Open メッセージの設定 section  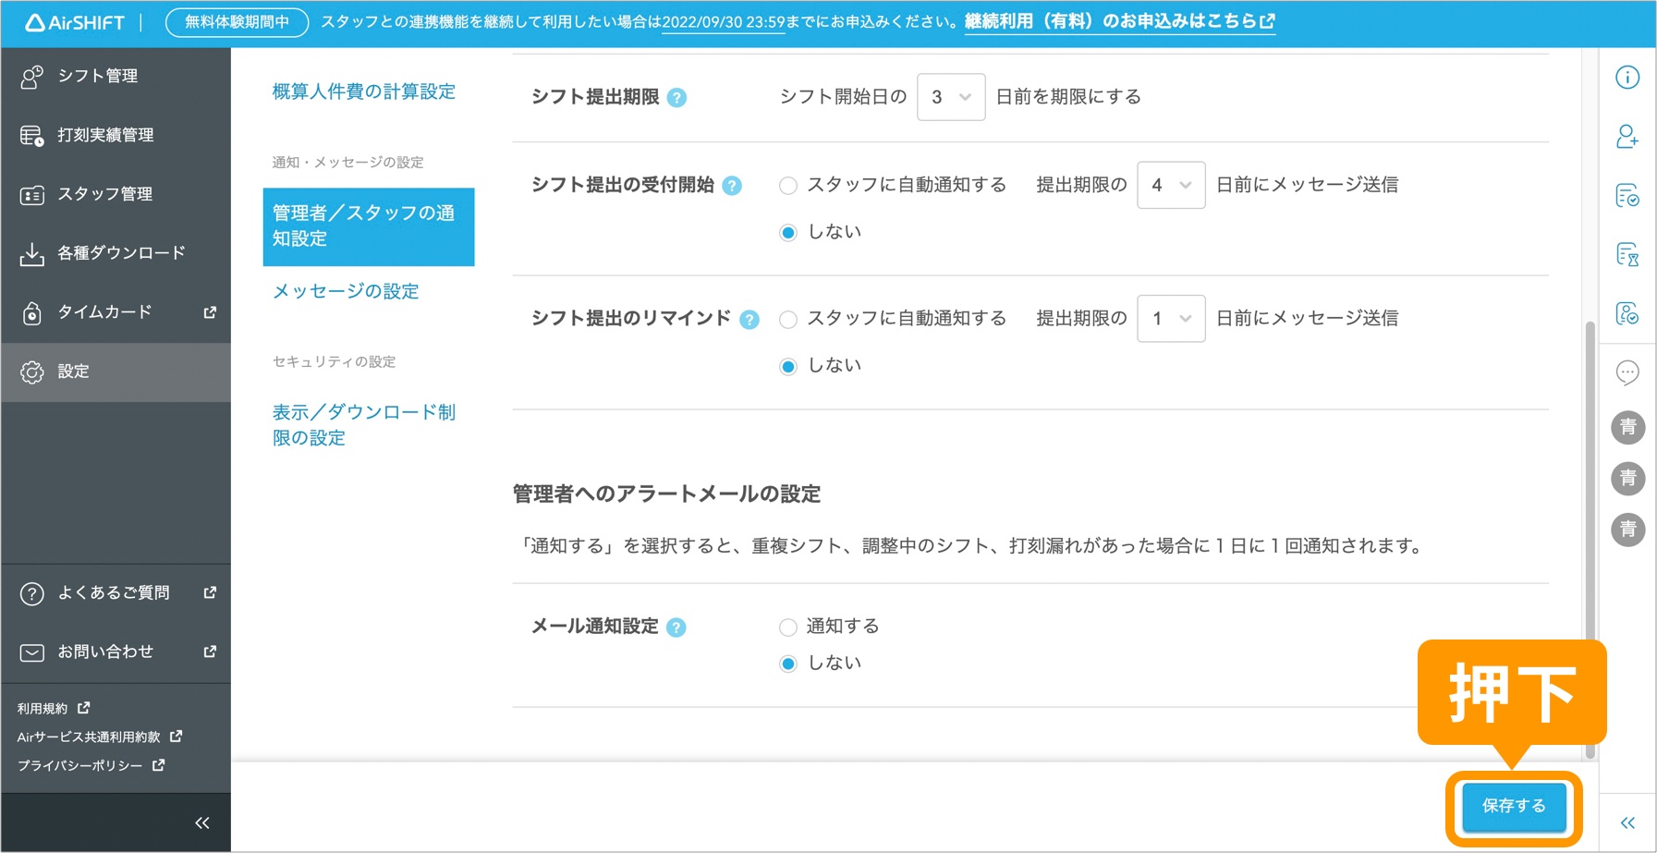coord(345,291)
